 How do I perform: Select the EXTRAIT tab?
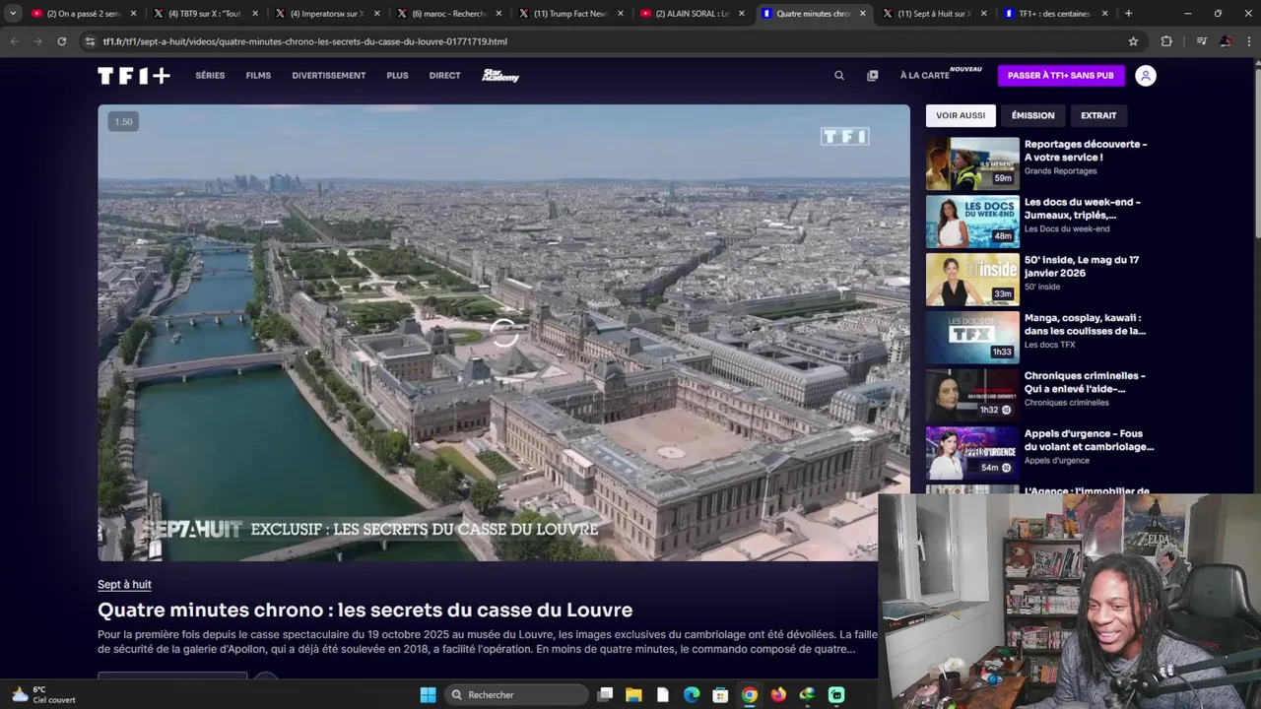tap(1098, 115)
